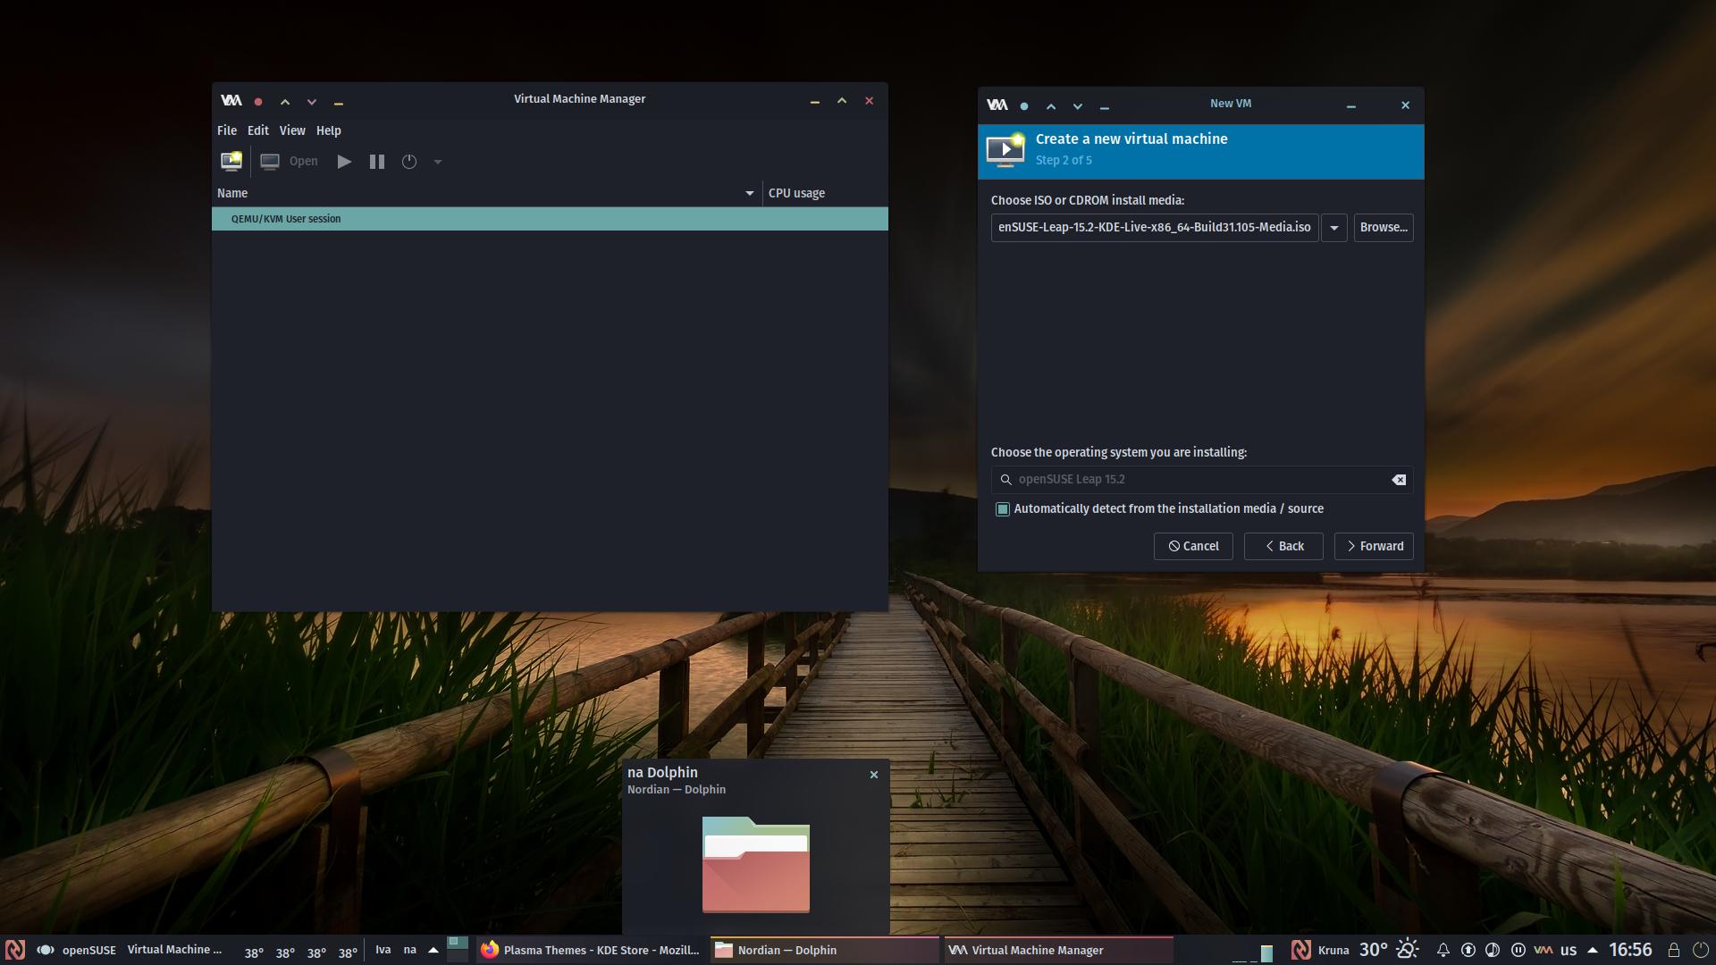Viewport: 1716px width, 965px height.
Task: Click the keep-above arrow in Manager titlebar
Action: (285, 102)
